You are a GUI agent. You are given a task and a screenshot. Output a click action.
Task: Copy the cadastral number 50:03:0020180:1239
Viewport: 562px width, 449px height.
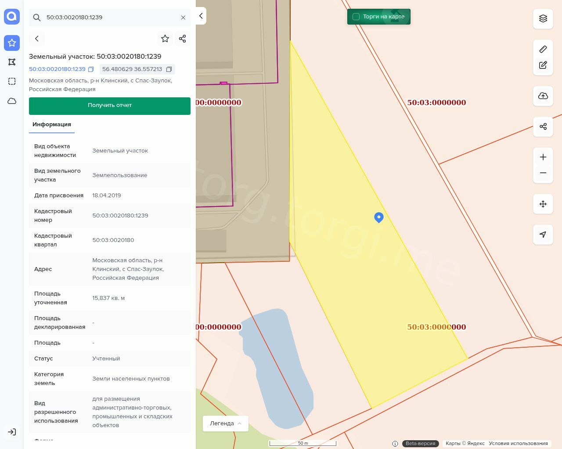[x=91, y=69]
